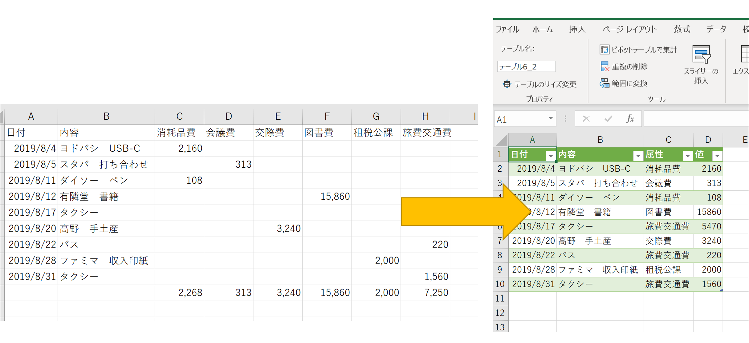
Task: Open the 日付 column filter dropdown
Action: 551,156
